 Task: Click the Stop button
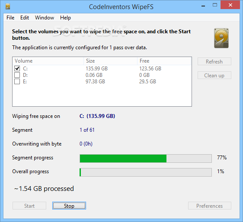tap(69, 206)
